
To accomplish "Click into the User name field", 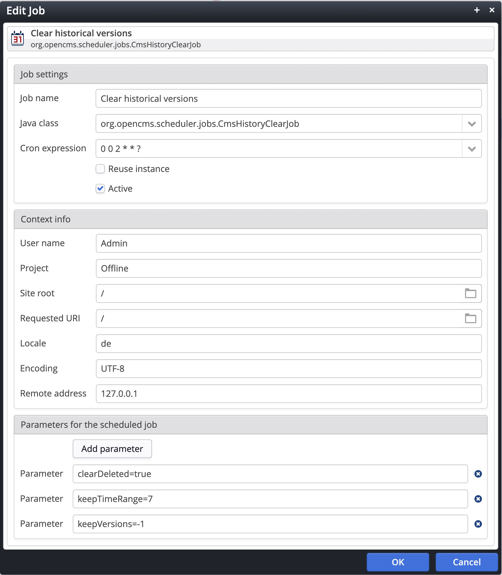I will [x=288, y=243].
